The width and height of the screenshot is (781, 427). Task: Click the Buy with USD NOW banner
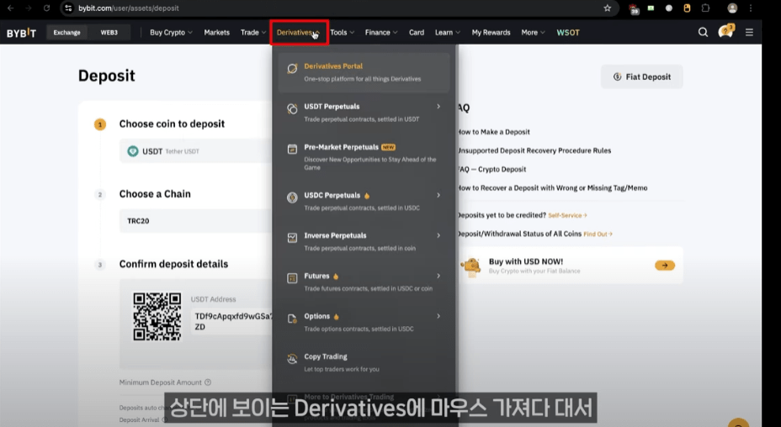(571, 266)
